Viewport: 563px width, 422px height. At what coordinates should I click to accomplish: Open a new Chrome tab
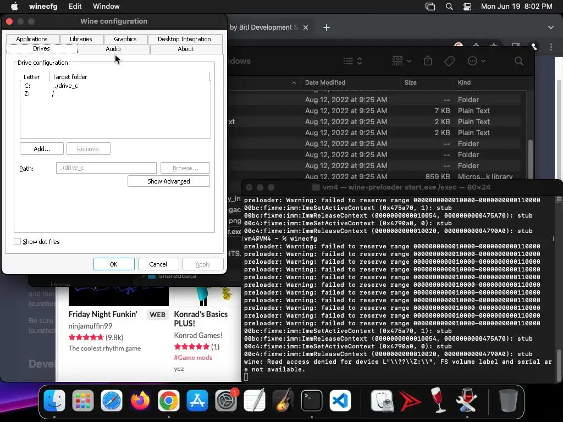[x=327, y=27]
